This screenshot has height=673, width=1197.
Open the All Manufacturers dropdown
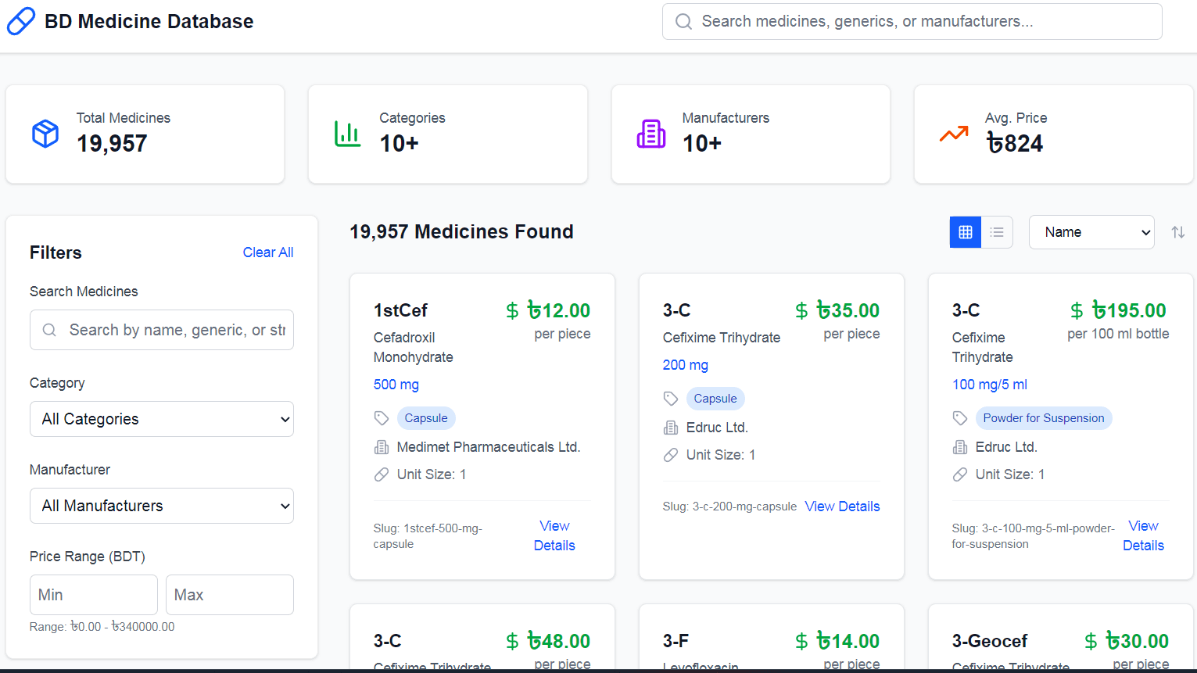click(x=162, y=506)
